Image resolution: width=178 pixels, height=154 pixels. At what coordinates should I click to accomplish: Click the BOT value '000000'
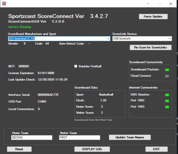(x=24, y=66)
